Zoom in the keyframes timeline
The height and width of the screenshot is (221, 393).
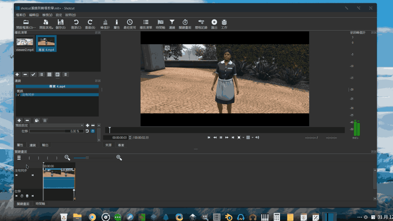click(x=119, y=158)
